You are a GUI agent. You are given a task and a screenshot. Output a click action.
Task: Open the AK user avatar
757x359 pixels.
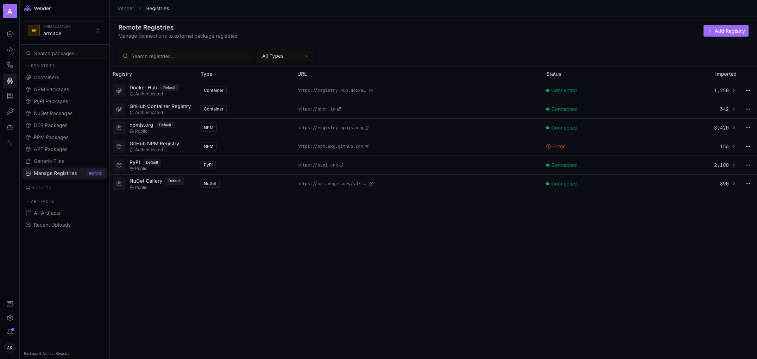(x=10, y=348)
